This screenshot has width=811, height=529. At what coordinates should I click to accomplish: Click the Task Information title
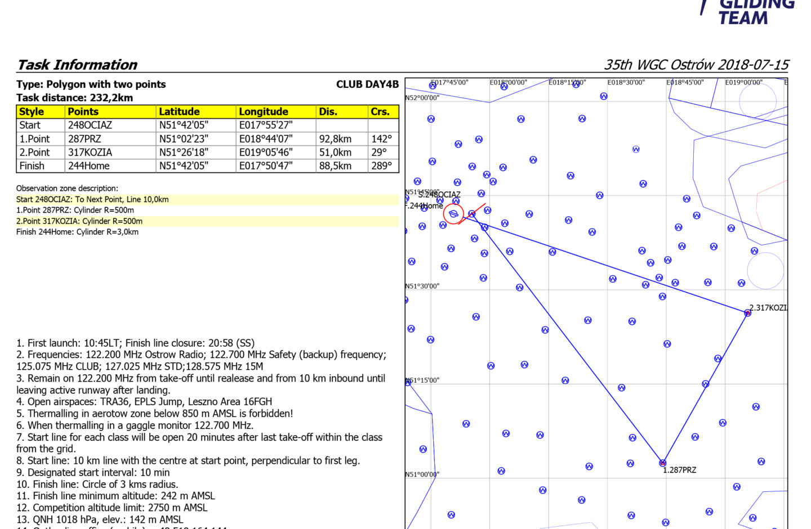point(77,65)
